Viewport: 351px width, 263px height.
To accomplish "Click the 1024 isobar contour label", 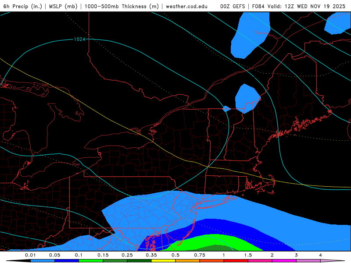I will (x=80, y=39).
